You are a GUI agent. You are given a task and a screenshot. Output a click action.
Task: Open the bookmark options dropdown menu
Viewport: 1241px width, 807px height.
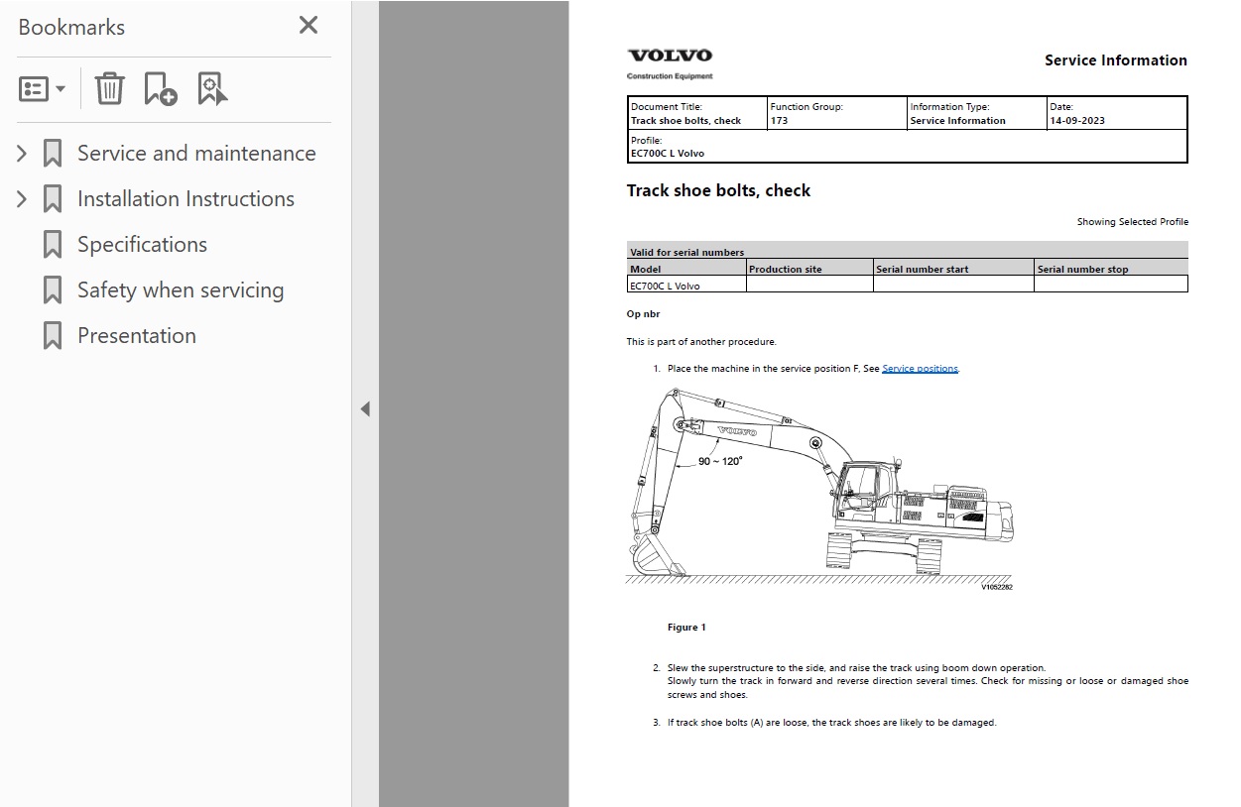click(x=42, y=89)
